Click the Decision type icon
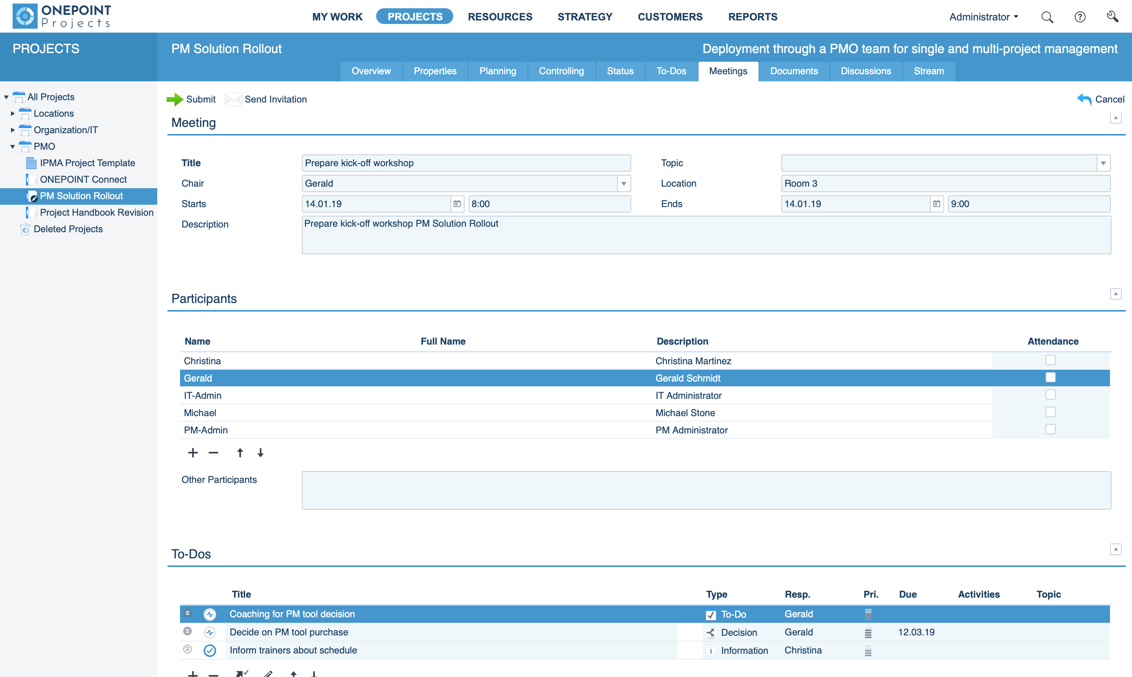 coord(710,633)
